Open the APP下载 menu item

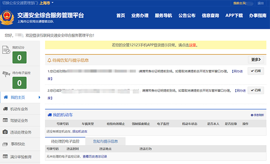[234, 15]
